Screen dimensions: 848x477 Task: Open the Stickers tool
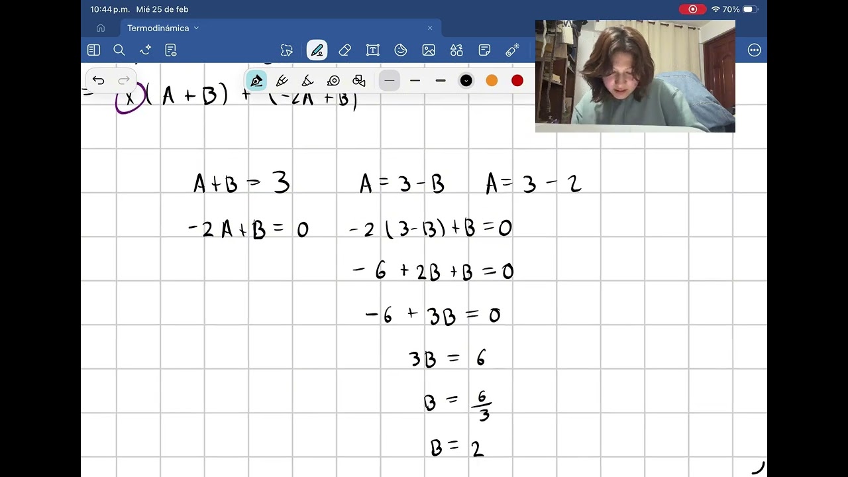click(401, 50)
